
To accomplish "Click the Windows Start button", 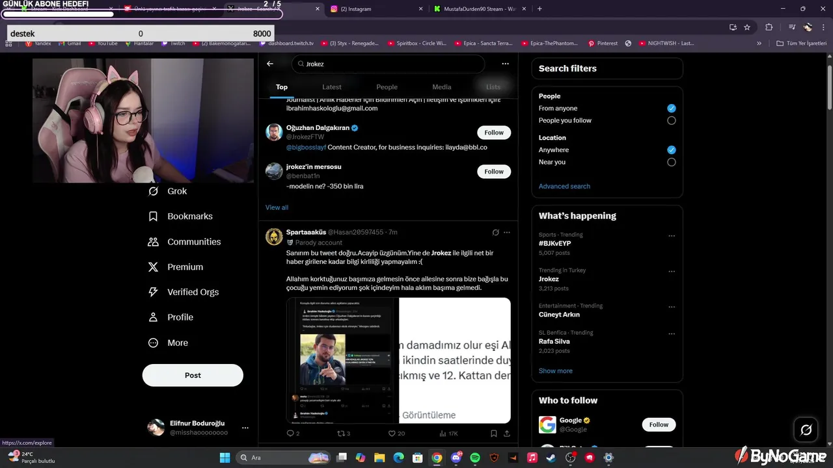I will click(x=225, y=458).
